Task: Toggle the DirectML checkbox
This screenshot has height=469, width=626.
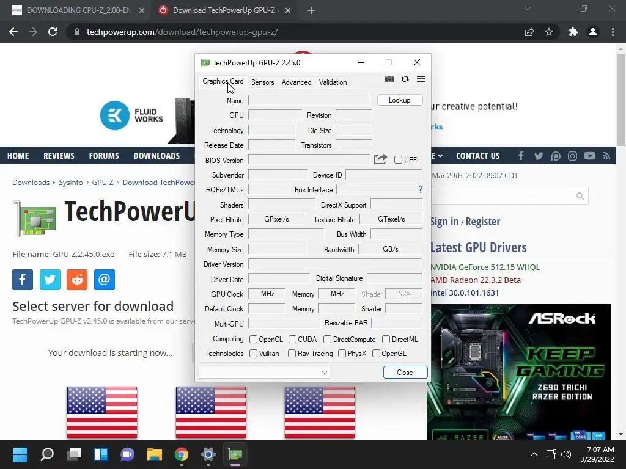Action: (386, 340)
